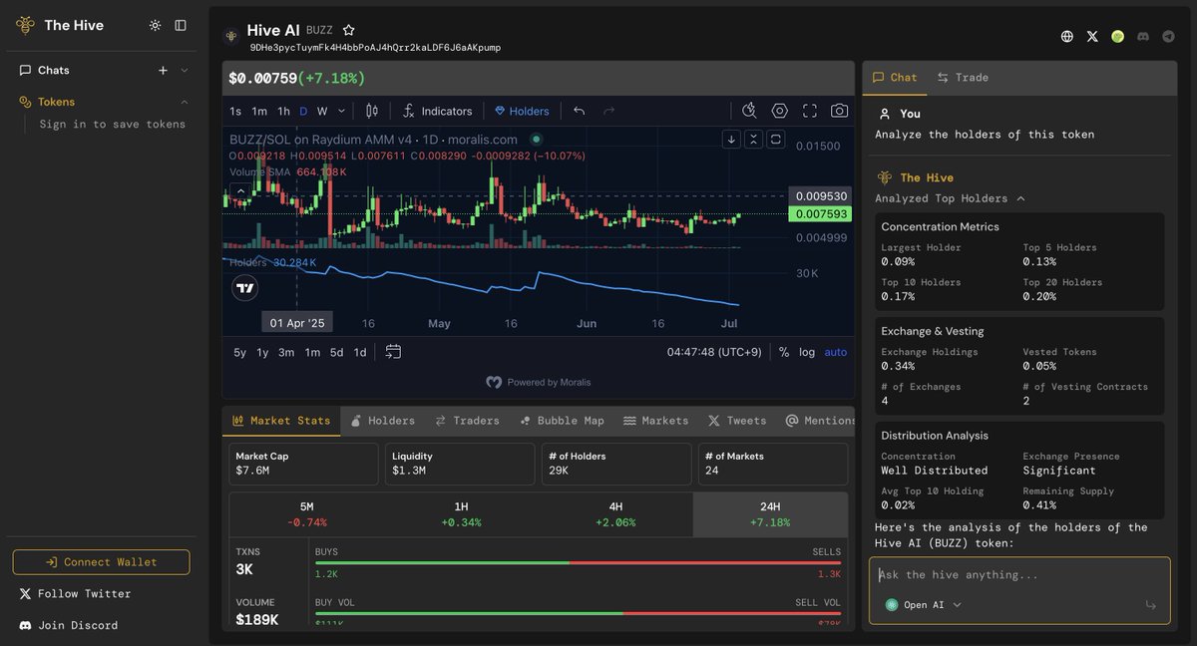Take a chart snapshot with camera icon

pyautogui.click(x=840, y=111)
